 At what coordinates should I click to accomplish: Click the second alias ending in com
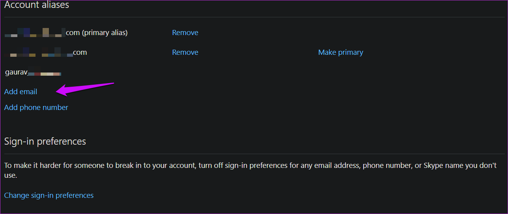click(x=80, y=52)
